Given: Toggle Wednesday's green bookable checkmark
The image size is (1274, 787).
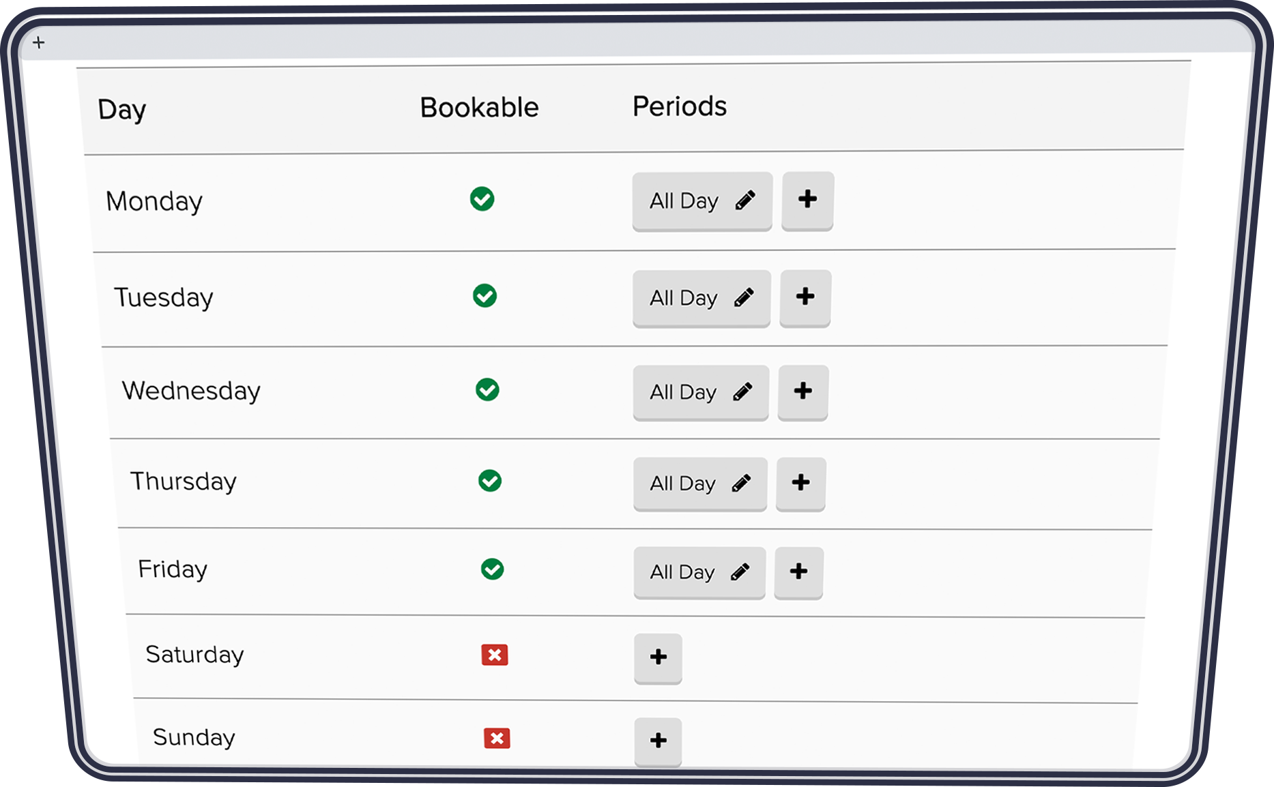Looking at the screenshot, I should pyautogui.click(x=487, y=390).
